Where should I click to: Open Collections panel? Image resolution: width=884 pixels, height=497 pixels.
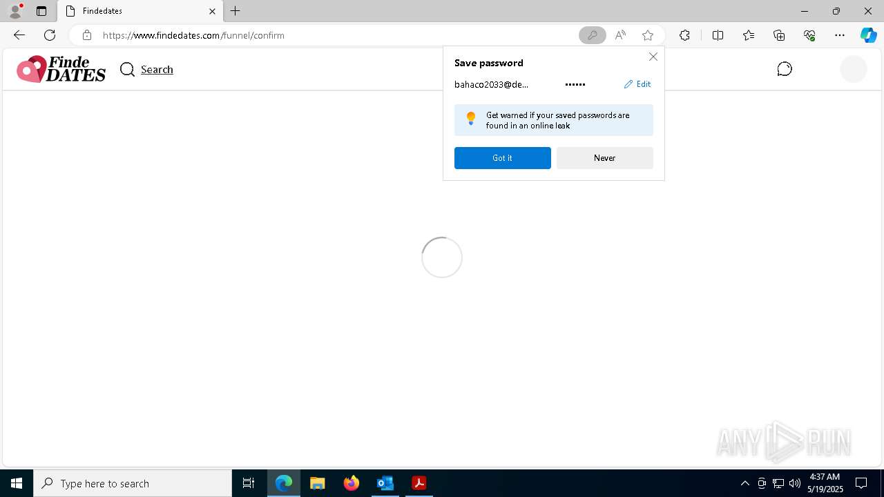779,35
